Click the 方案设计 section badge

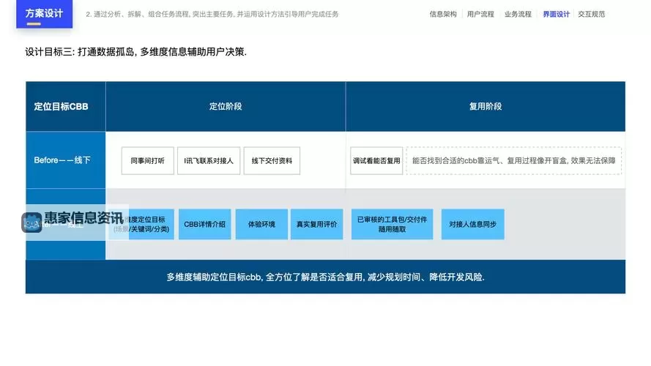point(45,14)
